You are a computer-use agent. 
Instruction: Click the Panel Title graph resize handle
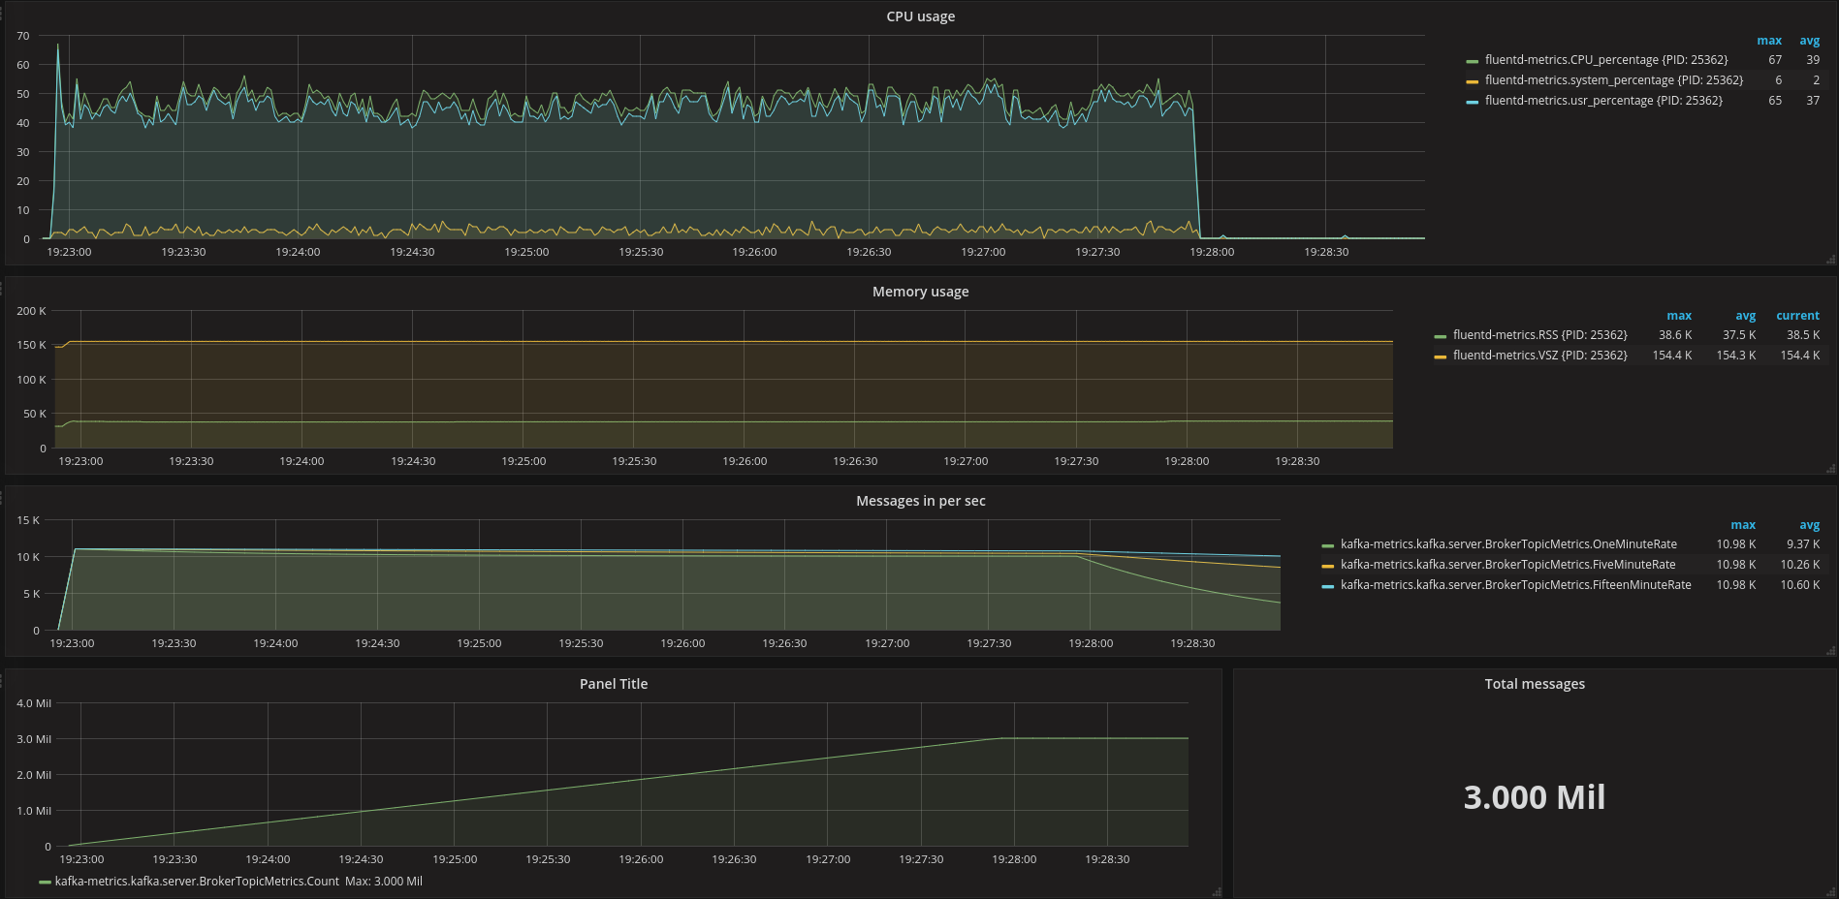tap(1217, 892)
